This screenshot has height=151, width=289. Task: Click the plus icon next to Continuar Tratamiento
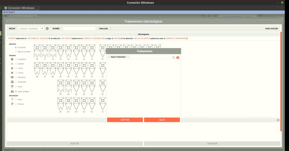[x=47, y=28]
